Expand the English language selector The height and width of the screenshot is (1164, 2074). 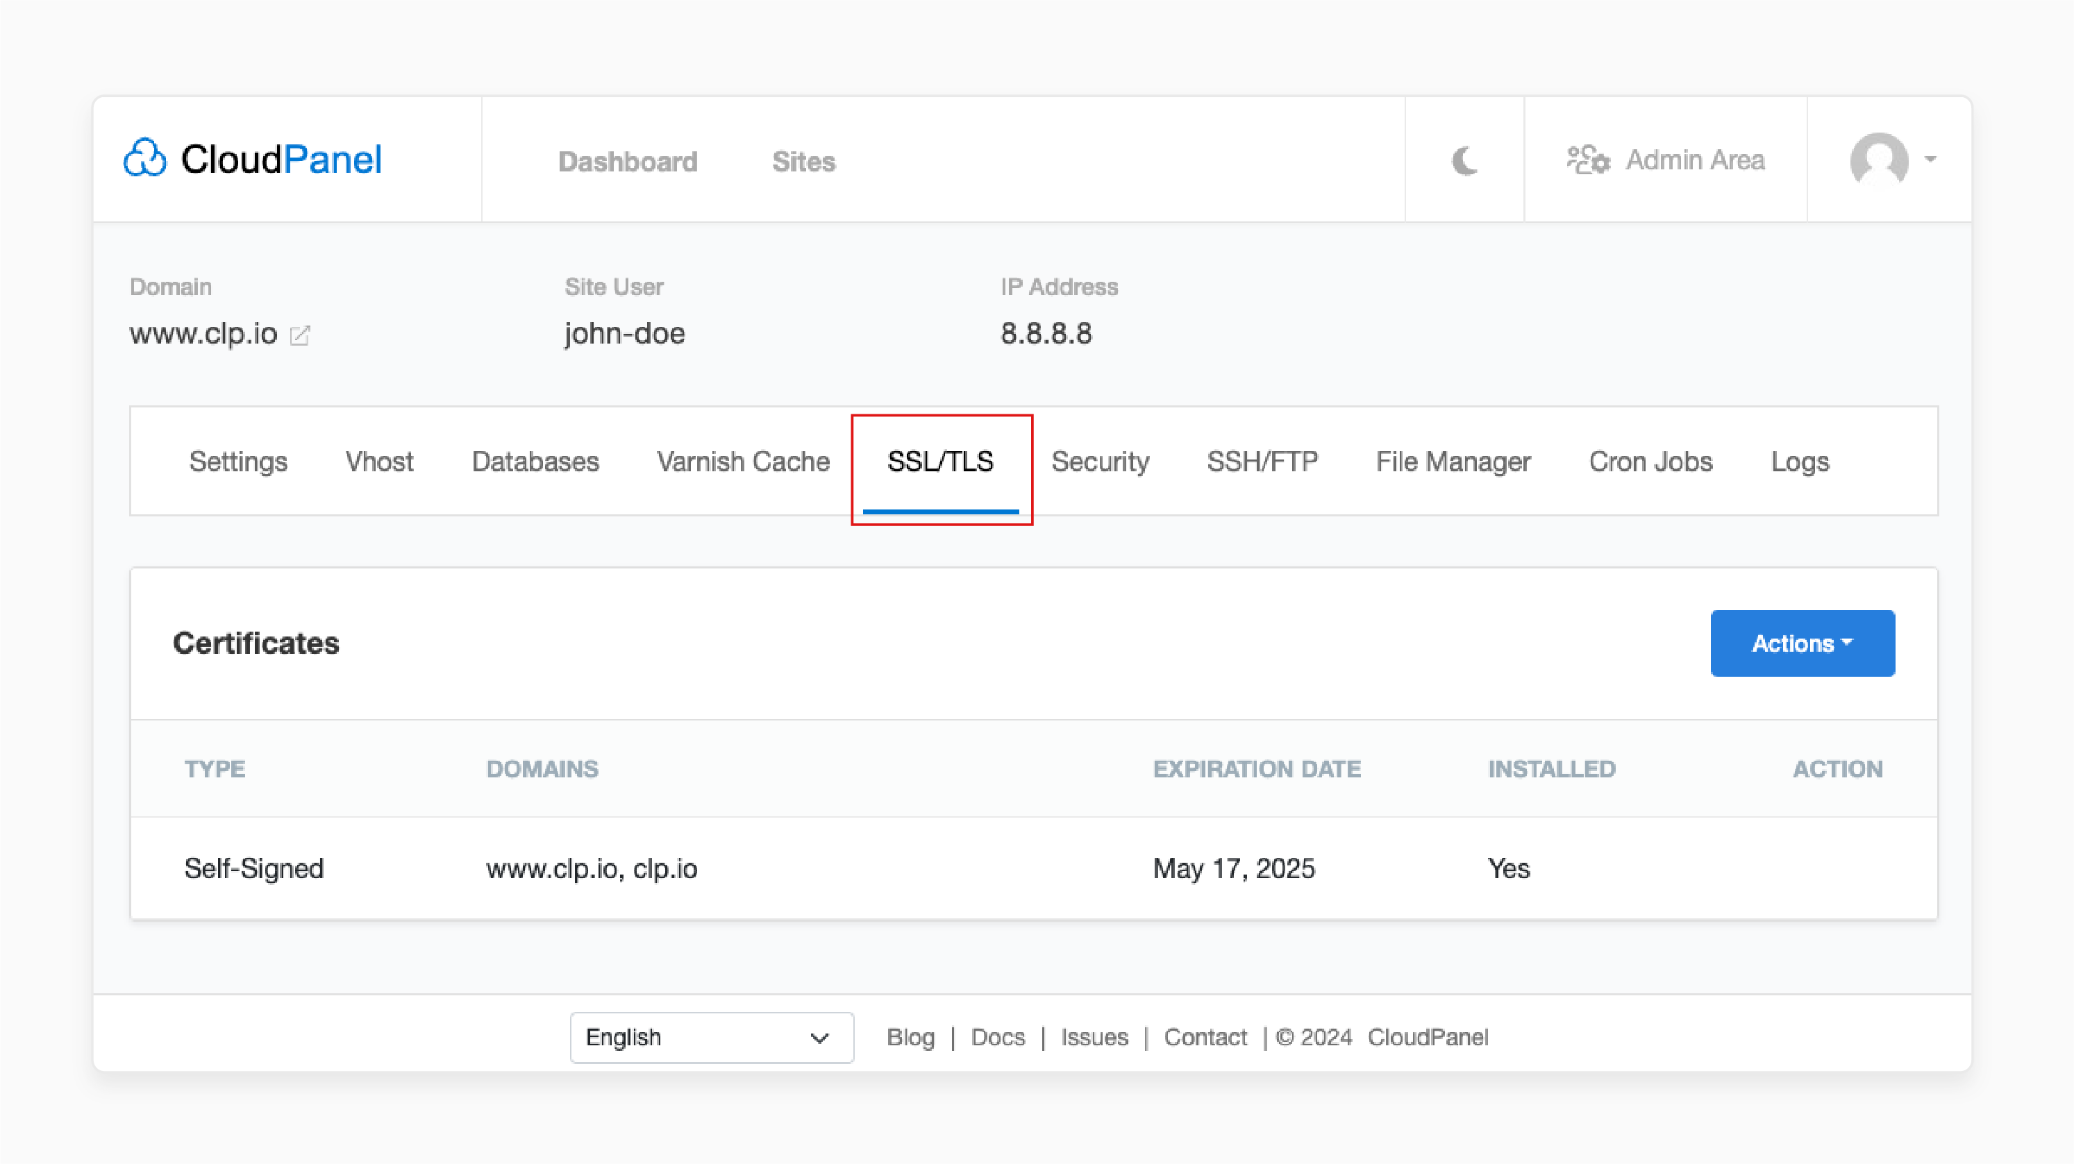pyautogui.click(x=712, y=1037)
